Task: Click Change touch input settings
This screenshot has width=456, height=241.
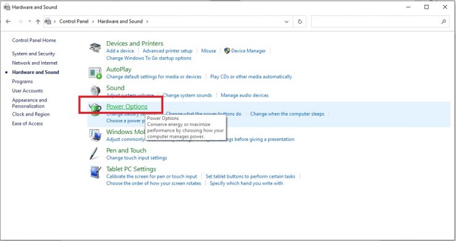Action: click(x=137, y=158)
